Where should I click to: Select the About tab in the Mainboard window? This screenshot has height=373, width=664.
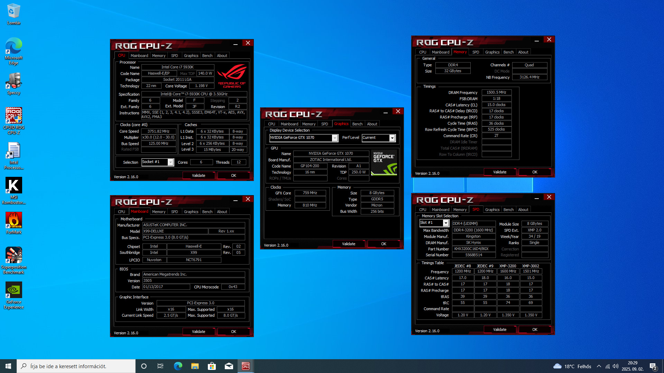[x=222, y=212]
